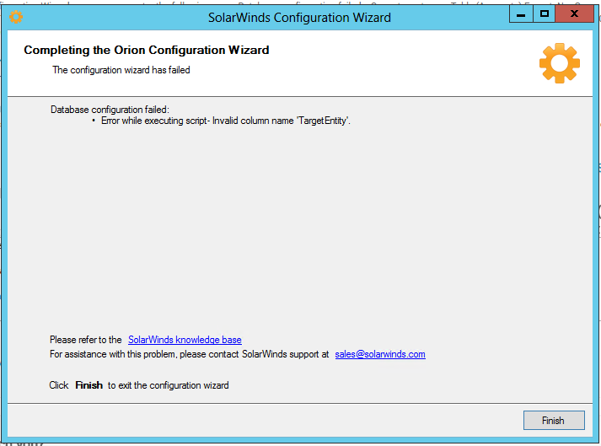Click the "Invalid column name 'TargetEntity'" error text
This screenshot has width=601, height=446.
tap(282, 121)
